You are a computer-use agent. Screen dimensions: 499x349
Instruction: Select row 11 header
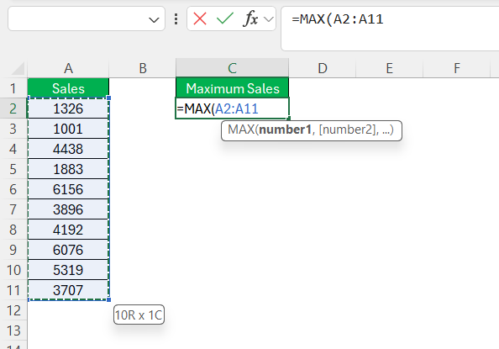pyautogui.click(x=13, y=290)
